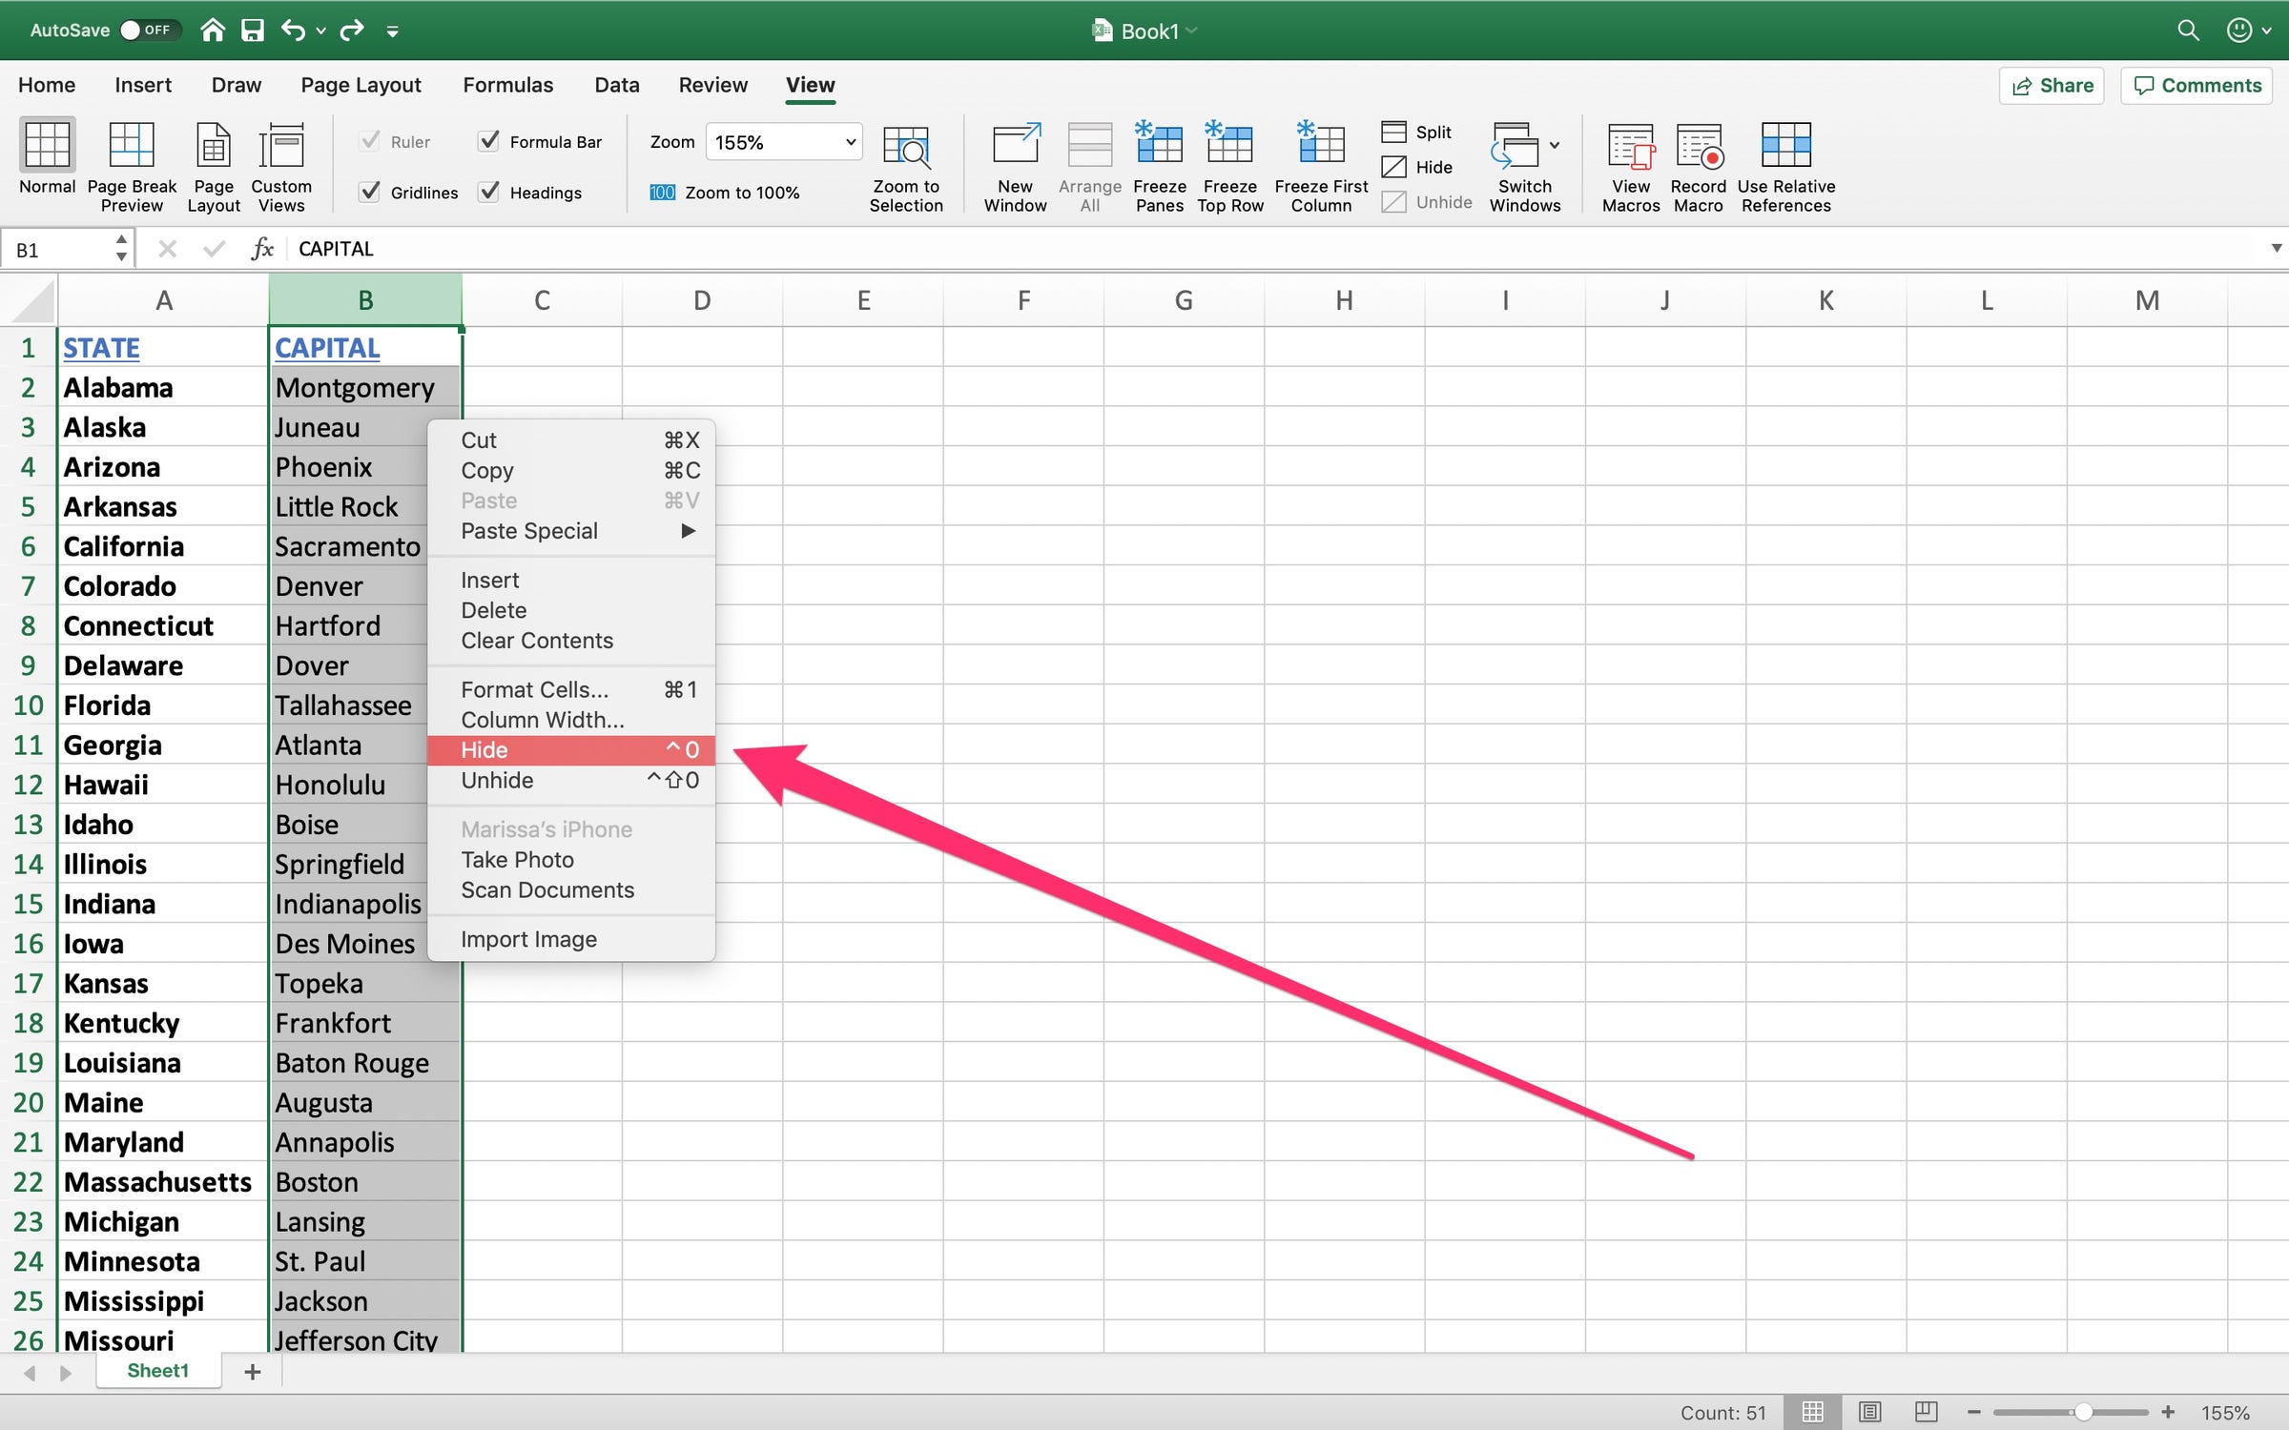Click the Undo arrow icon

tap(293, 31)
